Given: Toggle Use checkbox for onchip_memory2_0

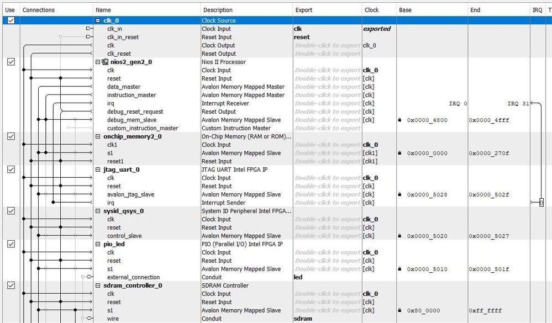Looking at the screenshot, I should pos(11,136).
